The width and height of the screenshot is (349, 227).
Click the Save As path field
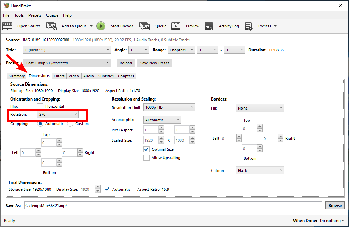pos(173,206)
